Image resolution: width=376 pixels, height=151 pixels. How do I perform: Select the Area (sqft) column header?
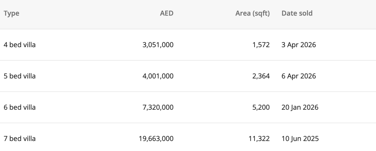[252, 13]
